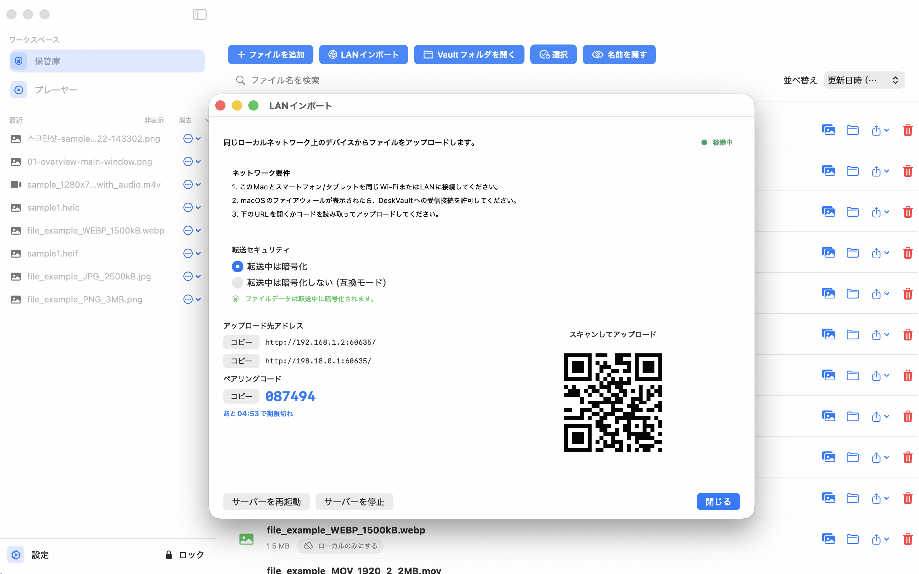Expand options chevron next to sample1.heic
This screenshot has width=919, height=574.
199,207
